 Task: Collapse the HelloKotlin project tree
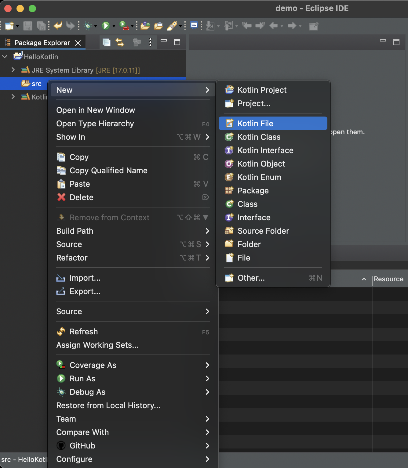pyautogui.click(x=5, y=57)
